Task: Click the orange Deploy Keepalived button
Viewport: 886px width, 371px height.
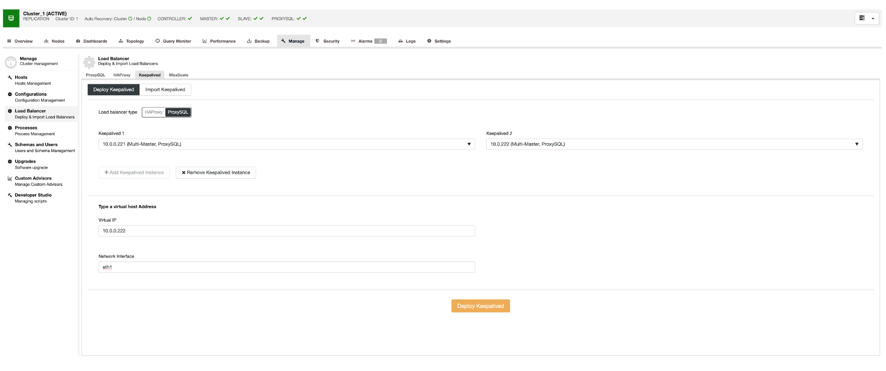Action: pos(480,306)
